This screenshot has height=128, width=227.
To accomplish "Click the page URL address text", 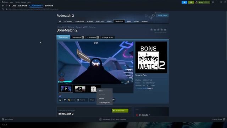I will (x=33, y=9).
